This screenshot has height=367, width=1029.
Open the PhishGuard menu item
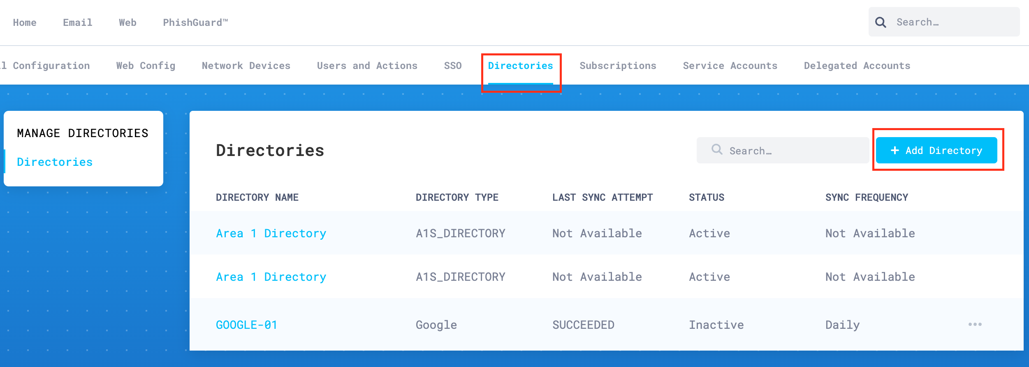point(195,23)
